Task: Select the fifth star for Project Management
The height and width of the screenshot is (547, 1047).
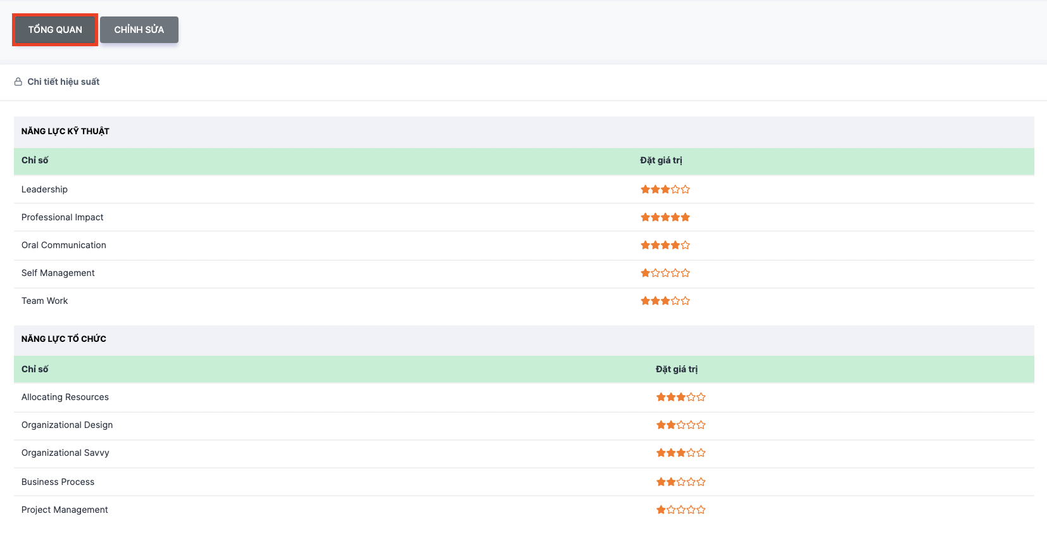Action: click(701, 510)
